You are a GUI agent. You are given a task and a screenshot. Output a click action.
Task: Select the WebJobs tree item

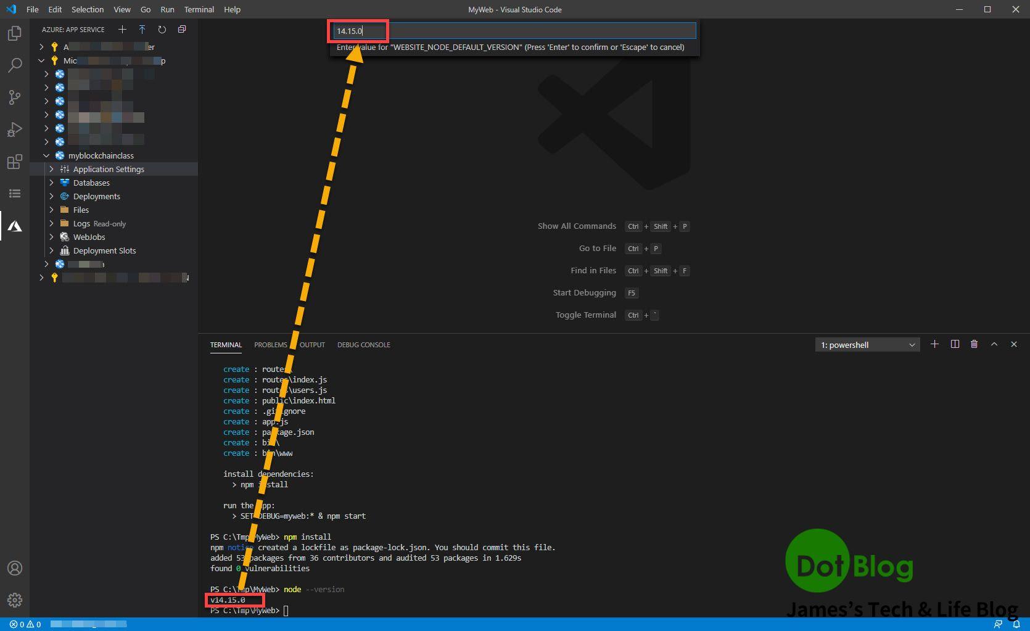pos(89,237)
